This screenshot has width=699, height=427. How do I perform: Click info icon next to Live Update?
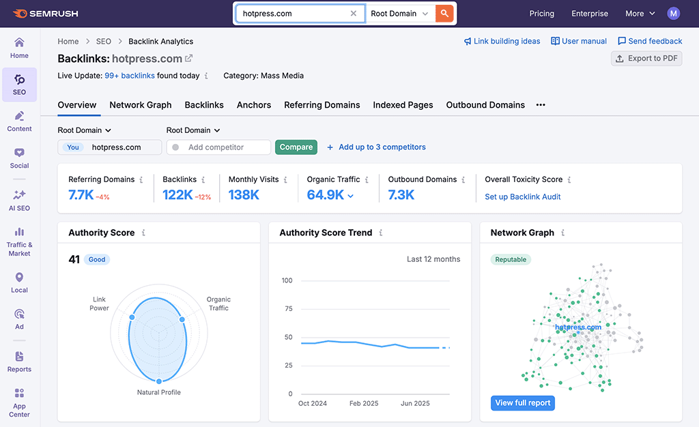(x=206, y=76)
